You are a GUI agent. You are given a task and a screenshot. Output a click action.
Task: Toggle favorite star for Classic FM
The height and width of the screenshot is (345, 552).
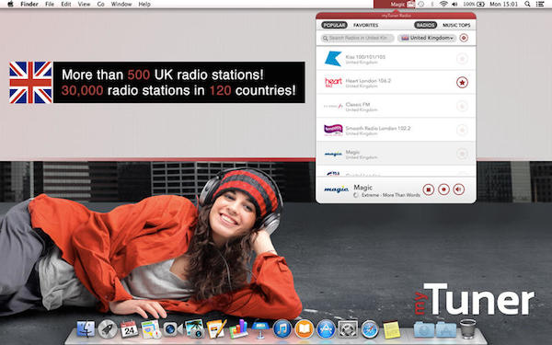tap(462, 106)
